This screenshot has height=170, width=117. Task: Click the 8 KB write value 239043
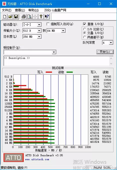pos(94,90)
